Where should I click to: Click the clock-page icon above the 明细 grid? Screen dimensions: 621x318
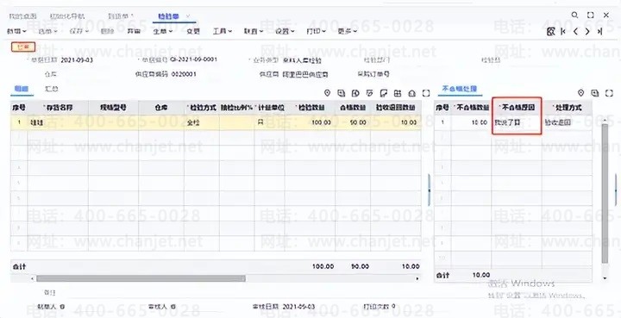[355, 93]
